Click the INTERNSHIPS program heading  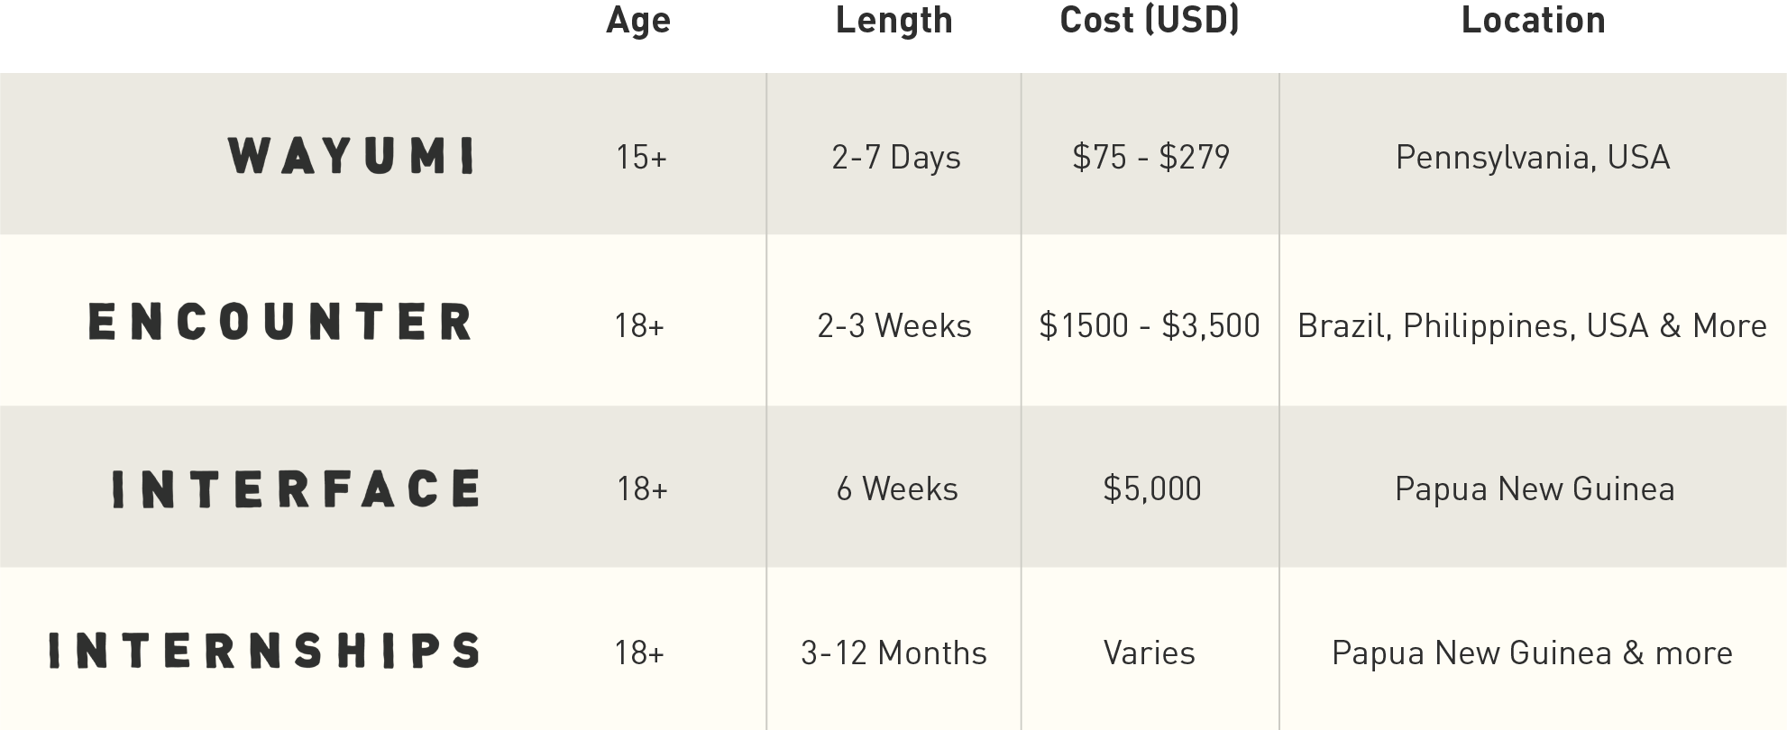(264, 651)
